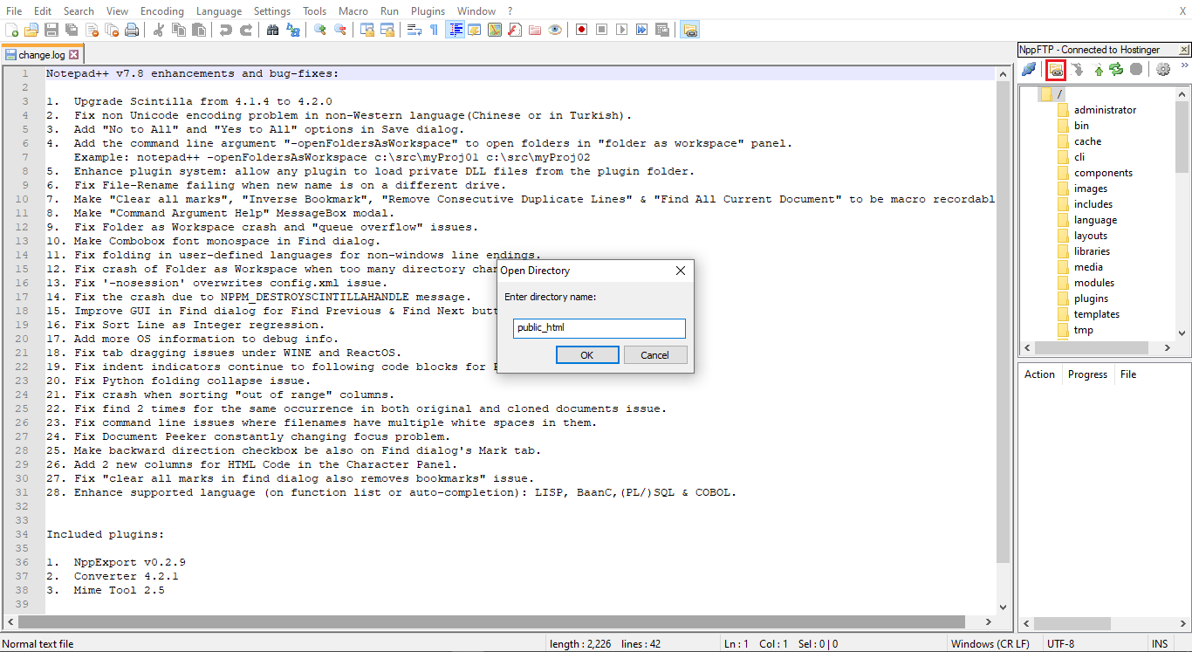Toggle word wrap in the toolbar
1192x652 pixels.
point(414,29)
